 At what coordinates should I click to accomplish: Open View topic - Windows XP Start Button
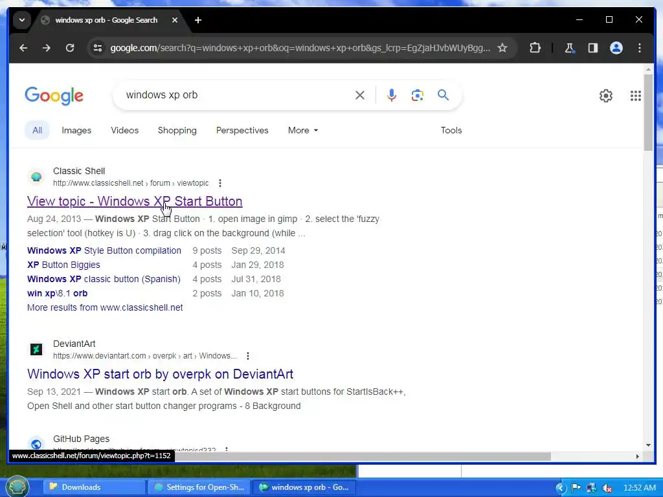click(x=135, y=201)
